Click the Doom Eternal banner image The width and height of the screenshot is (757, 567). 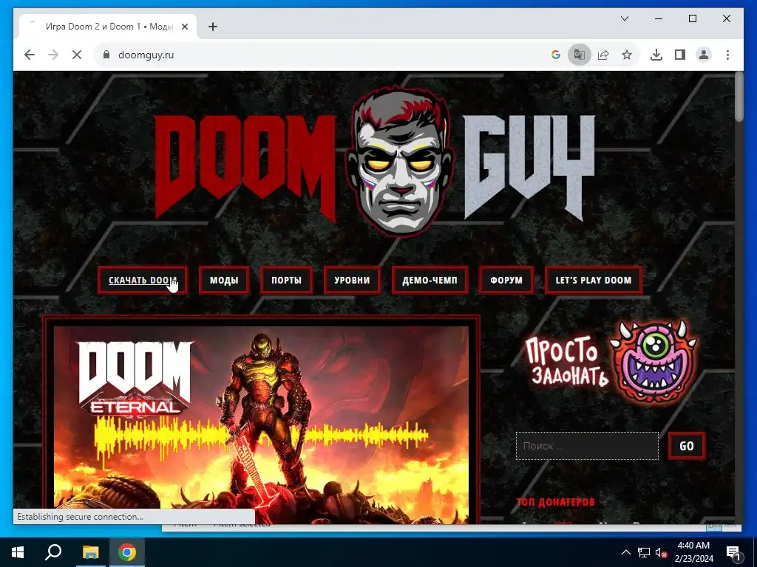[261, 425]
